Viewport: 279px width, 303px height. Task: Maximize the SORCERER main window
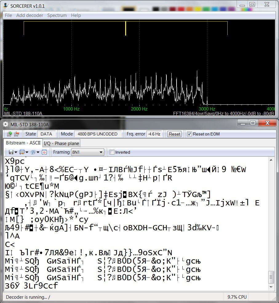point(252,4)
